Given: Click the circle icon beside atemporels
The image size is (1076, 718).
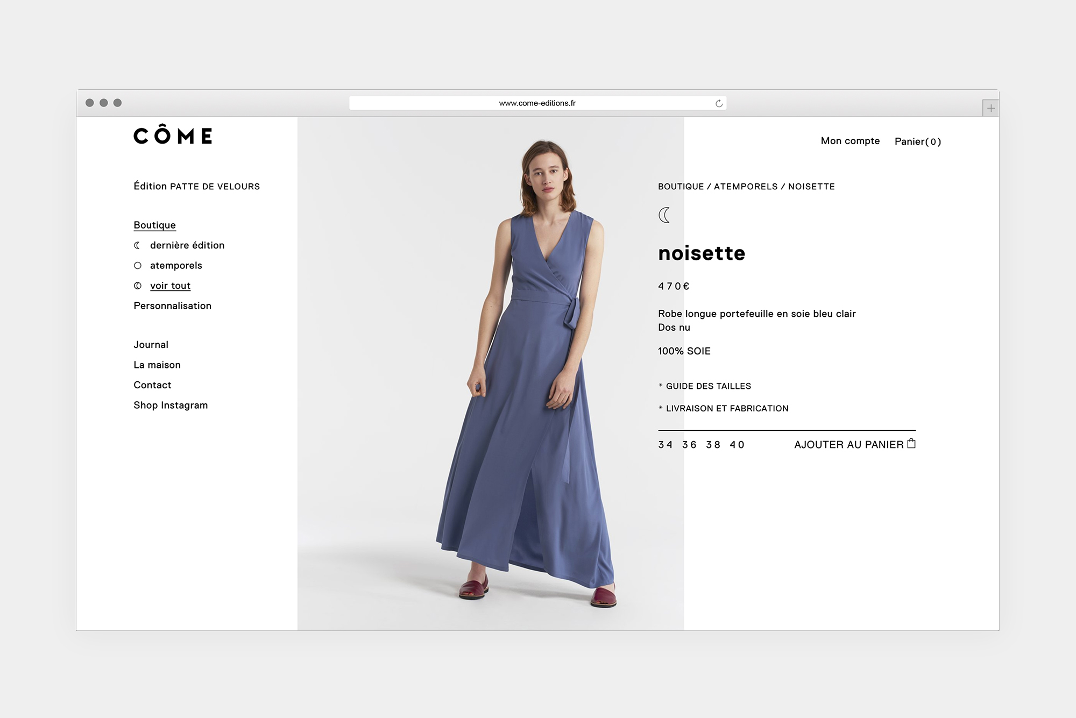Looking at the screenshot, I should pyautogui.click(x=138, y=266).
